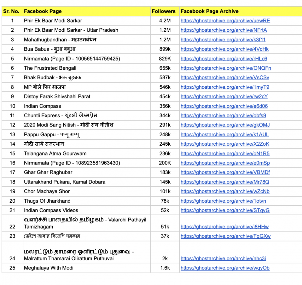Click the archive link ending in k3f11
Image resolution: width=302 pixels, height=285 pixels.
pyautogui.click(x=223, y=40)
